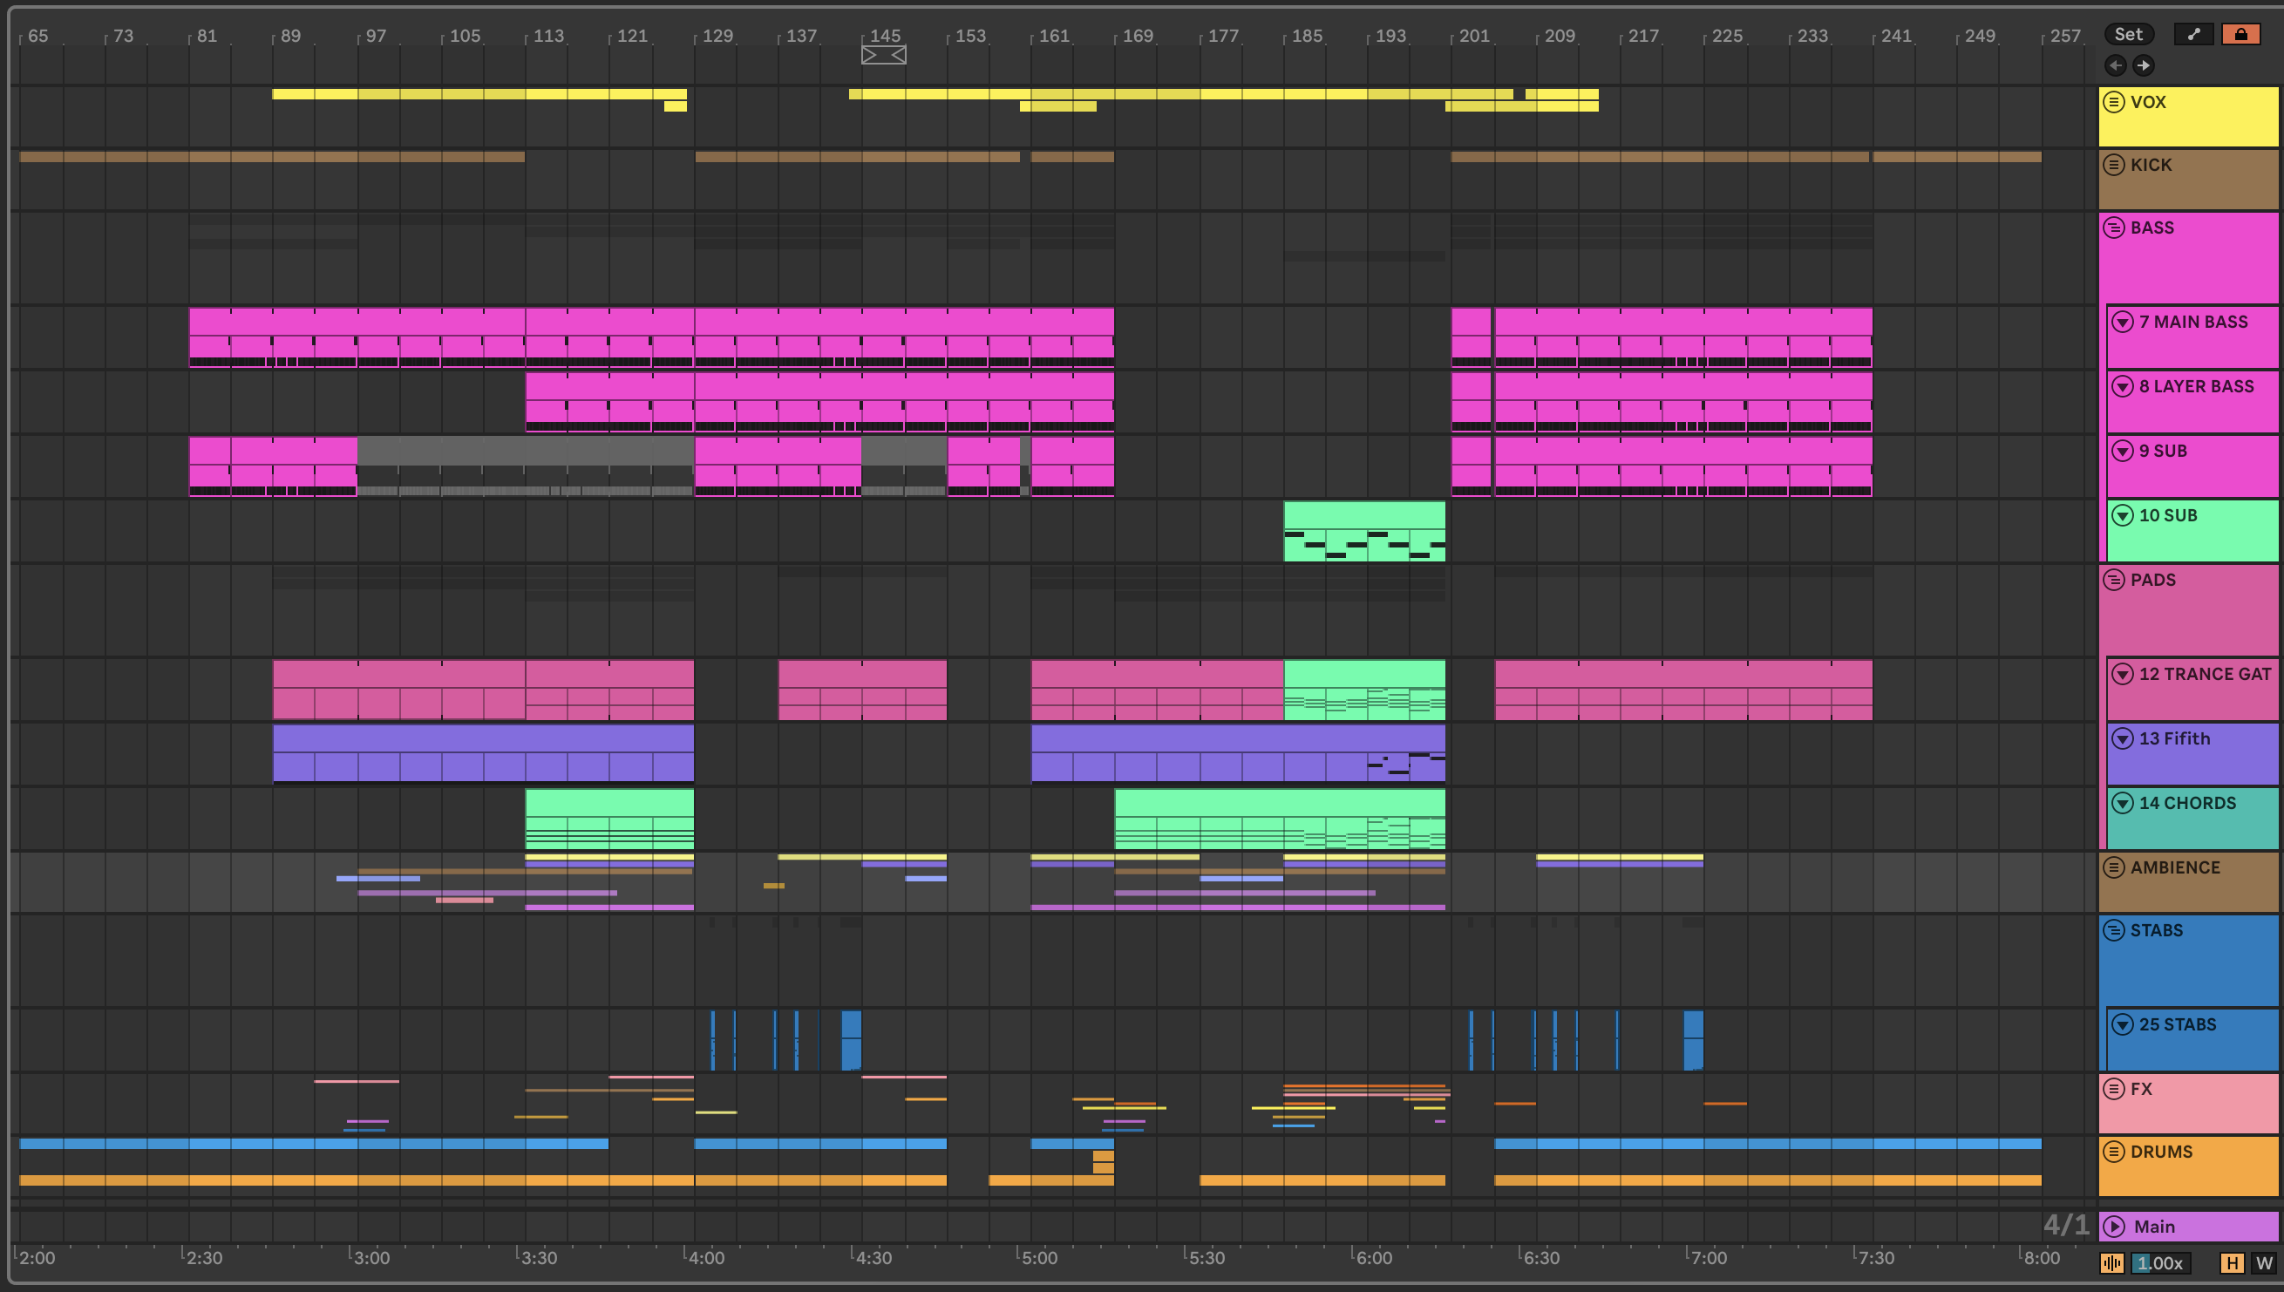Screen dimensions: 2284x1292
Task: Toggle the waveform view icon button
Action: click(2112, 1262)
